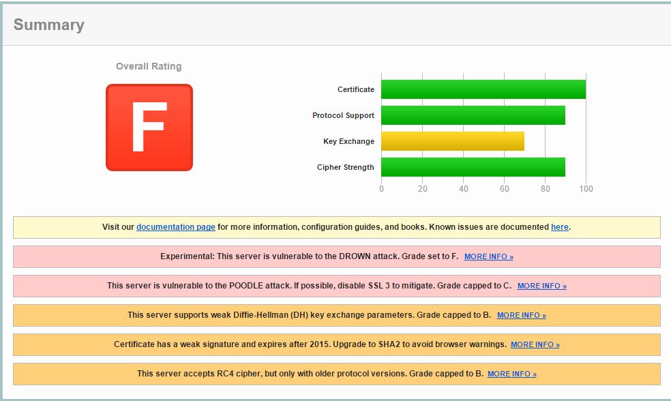Click the green Cipher Strength bar
The image size is (671, 401).
(474, 166)
